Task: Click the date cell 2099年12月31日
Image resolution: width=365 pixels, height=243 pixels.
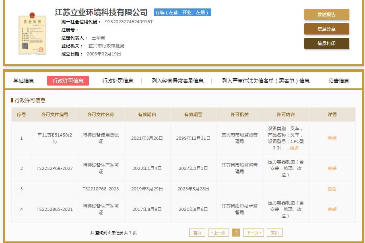Action: click(193, 138)
